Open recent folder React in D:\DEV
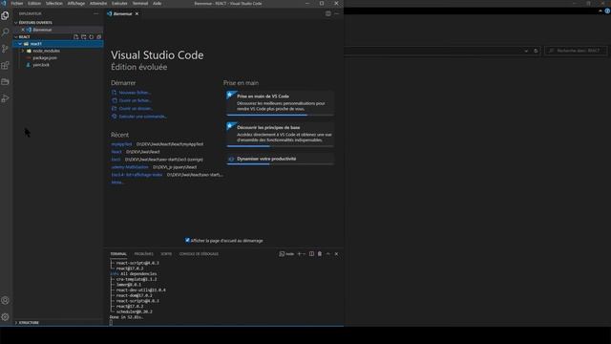Screen dimensions: 611x344 point(116,152)
